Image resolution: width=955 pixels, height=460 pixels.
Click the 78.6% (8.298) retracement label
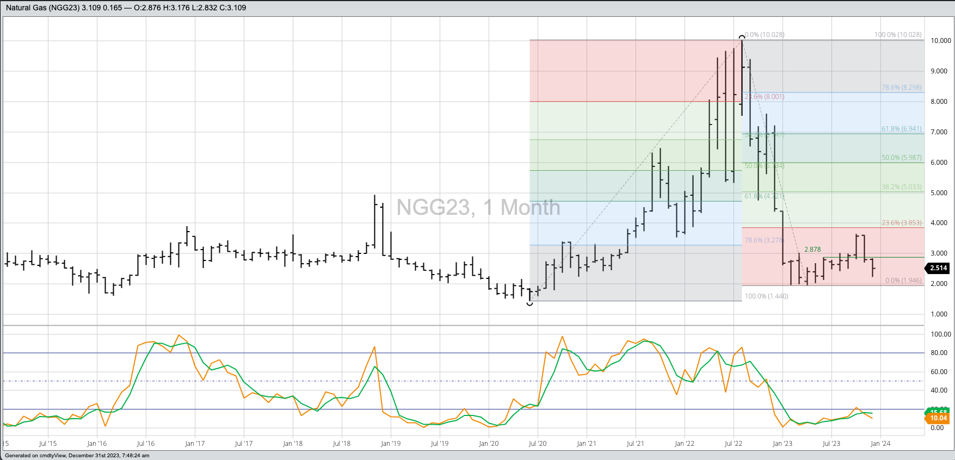[x=901, y=88]
